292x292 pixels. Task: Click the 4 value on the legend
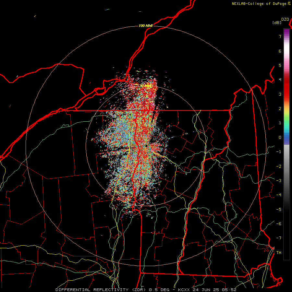280,80
